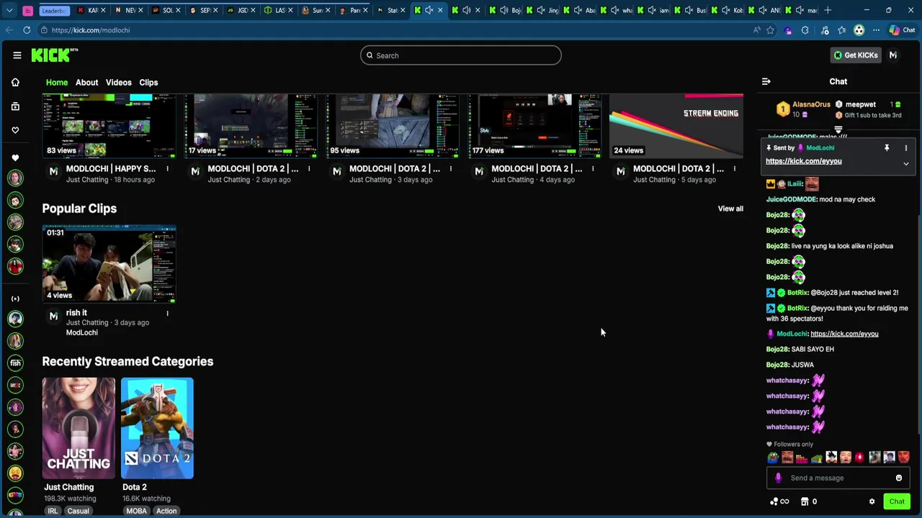
Task: Click the Casual tag under Just Chatting
Action: (78, 511)
